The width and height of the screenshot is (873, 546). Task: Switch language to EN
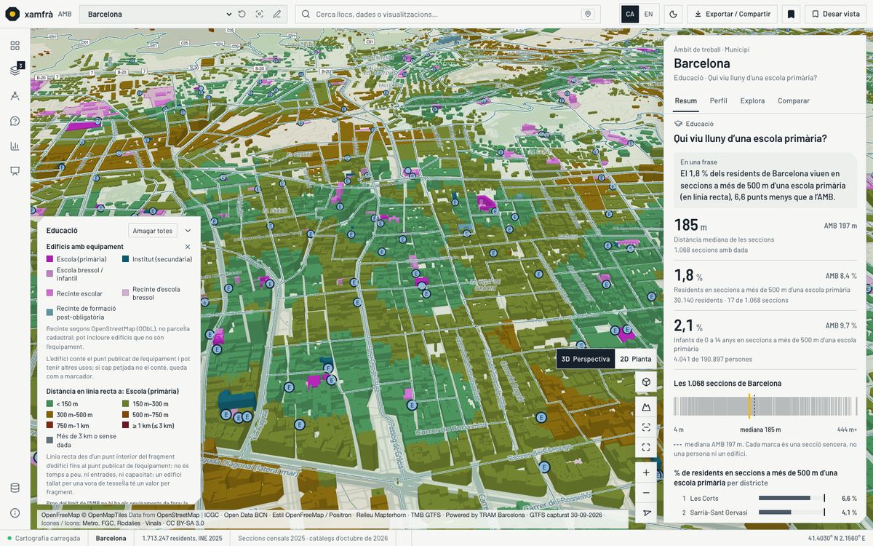coord(649,14)
